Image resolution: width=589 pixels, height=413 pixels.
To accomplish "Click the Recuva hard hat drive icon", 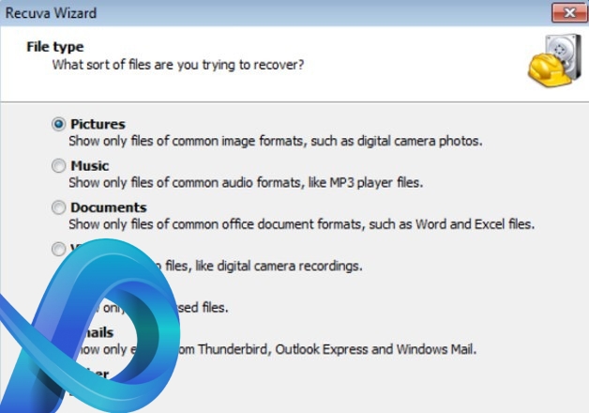I will [555, 60].
